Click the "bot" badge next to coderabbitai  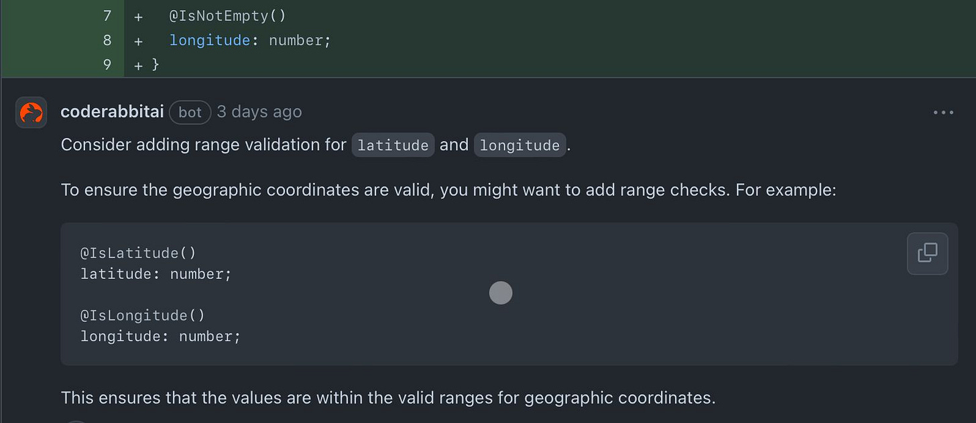[x=190, y=112]
